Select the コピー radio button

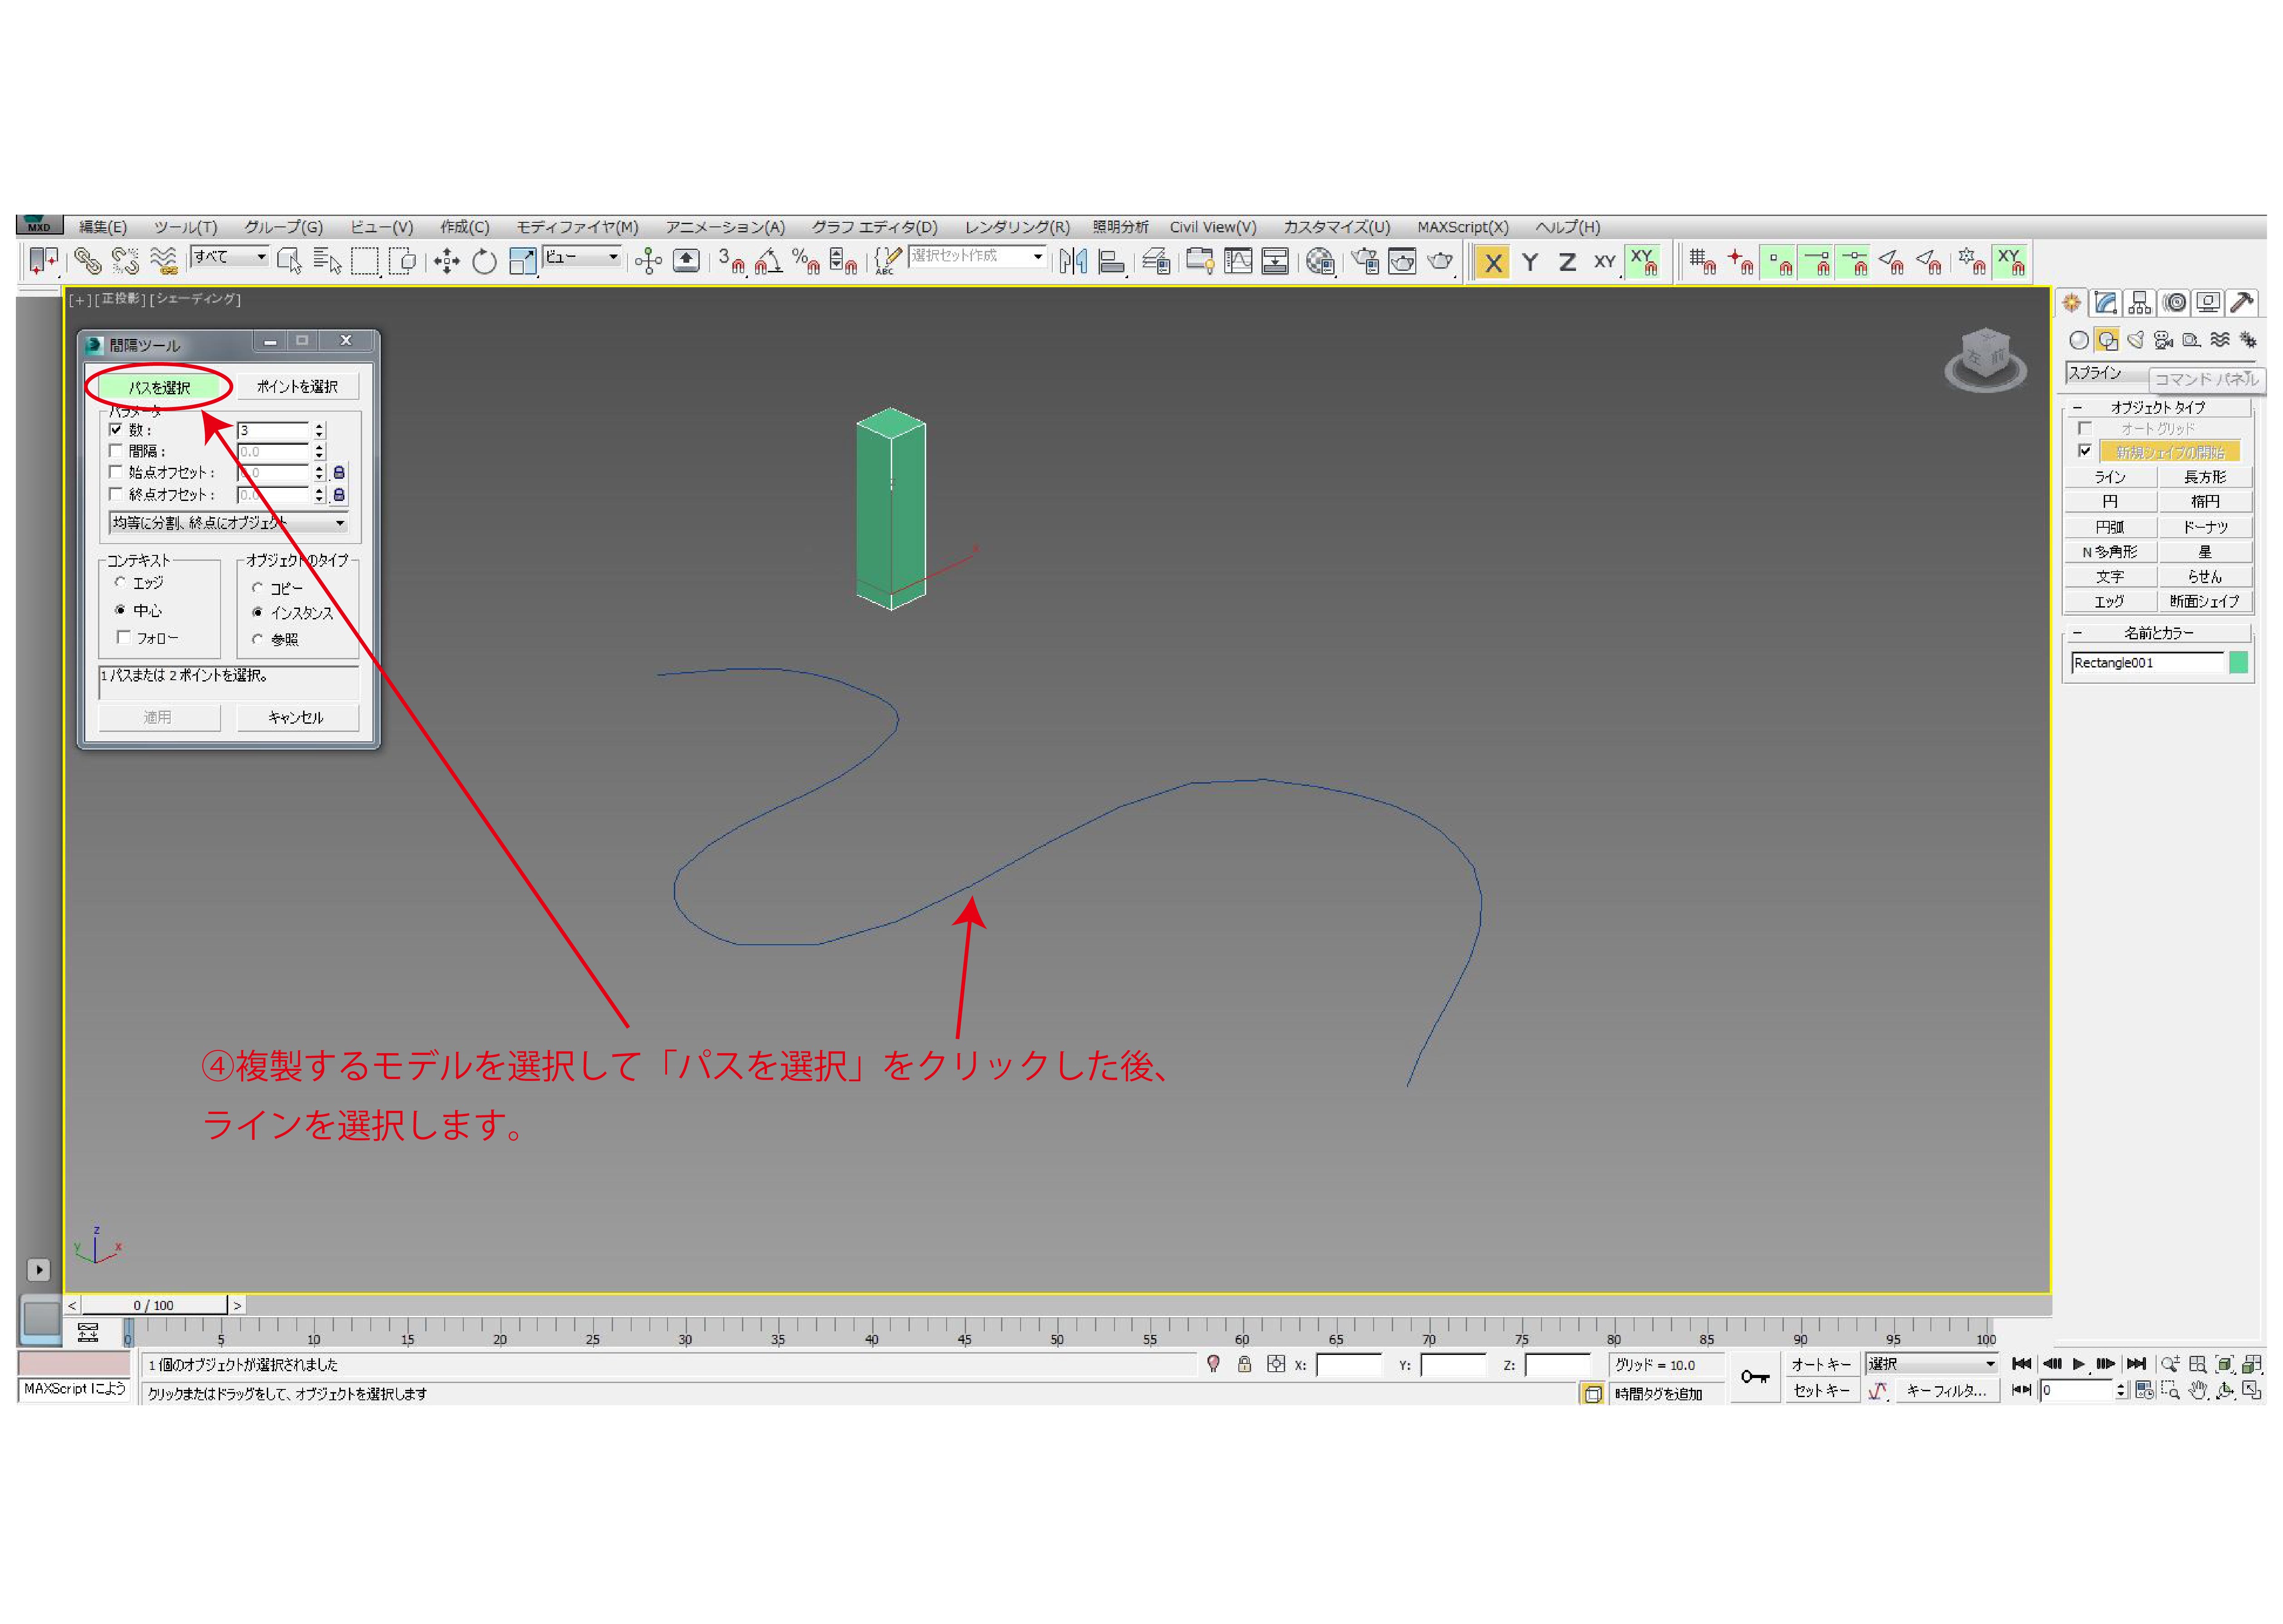tap(258, 588)
